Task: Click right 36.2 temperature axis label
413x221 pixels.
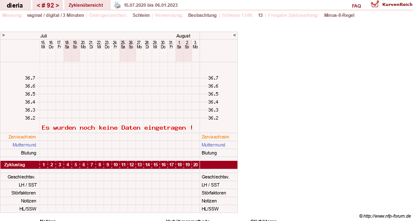Action: (213, 118)
